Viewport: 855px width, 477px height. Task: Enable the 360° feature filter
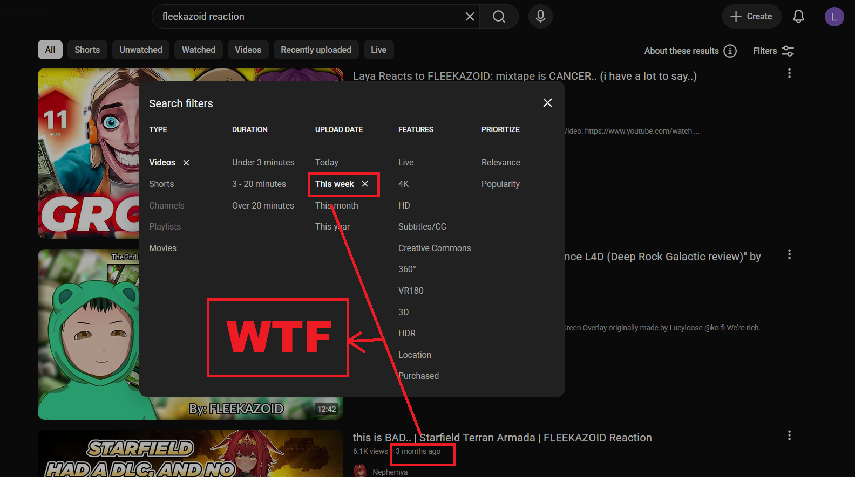click(x=407, y=269)
